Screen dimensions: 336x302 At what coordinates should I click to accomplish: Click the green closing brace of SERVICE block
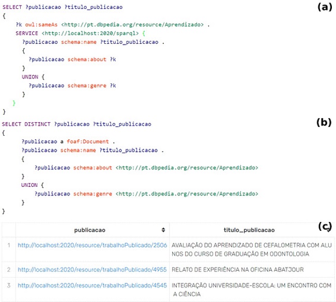(x=14, y=103)
